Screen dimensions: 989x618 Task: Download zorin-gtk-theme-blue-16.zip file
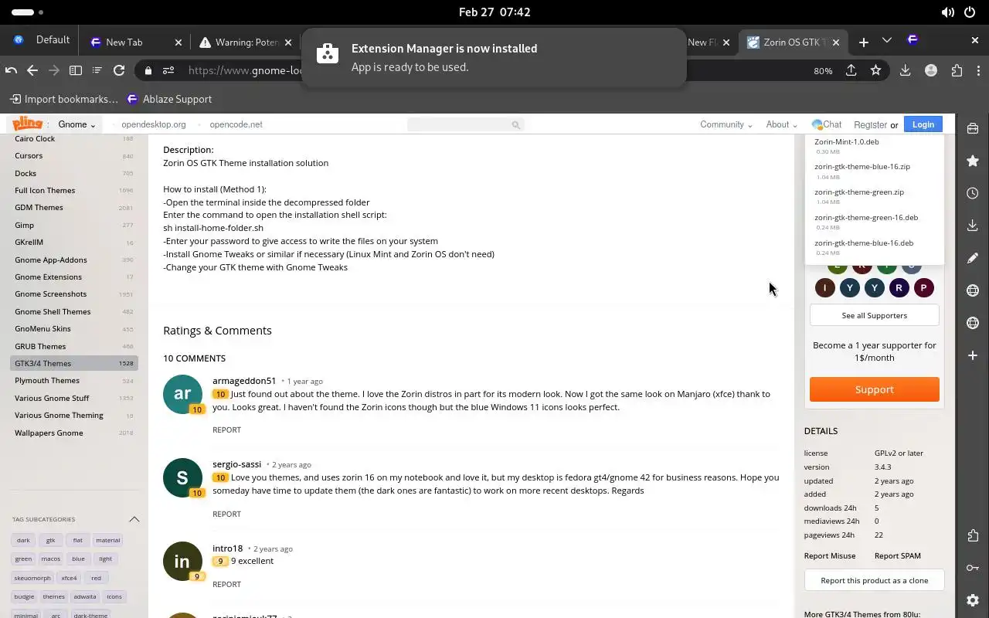862,167
